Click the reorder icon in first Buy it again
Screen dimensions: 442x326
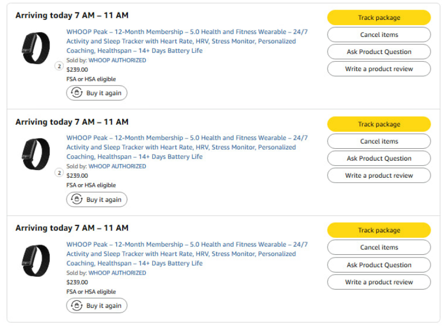pyautogui.click(x=77, y=93)
